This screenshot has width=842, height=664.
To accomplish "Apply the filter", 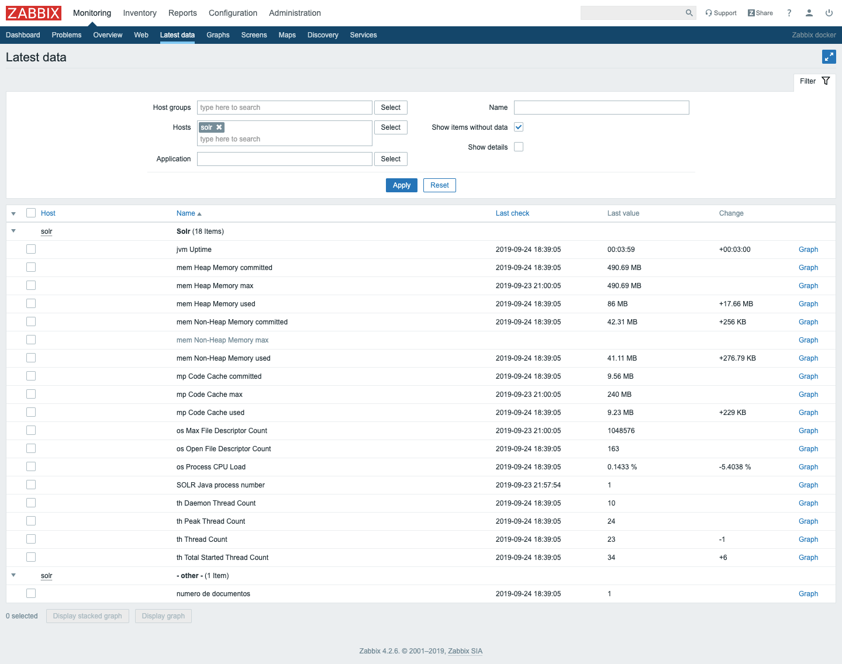I will pos(402,185).
